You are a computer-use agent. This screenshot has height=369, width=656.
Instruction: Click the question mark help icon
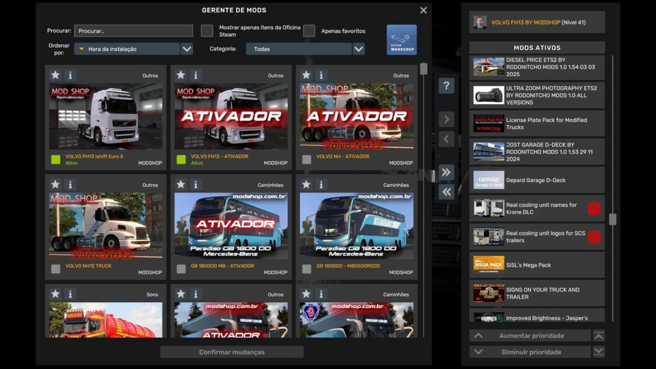coord(446,86)
